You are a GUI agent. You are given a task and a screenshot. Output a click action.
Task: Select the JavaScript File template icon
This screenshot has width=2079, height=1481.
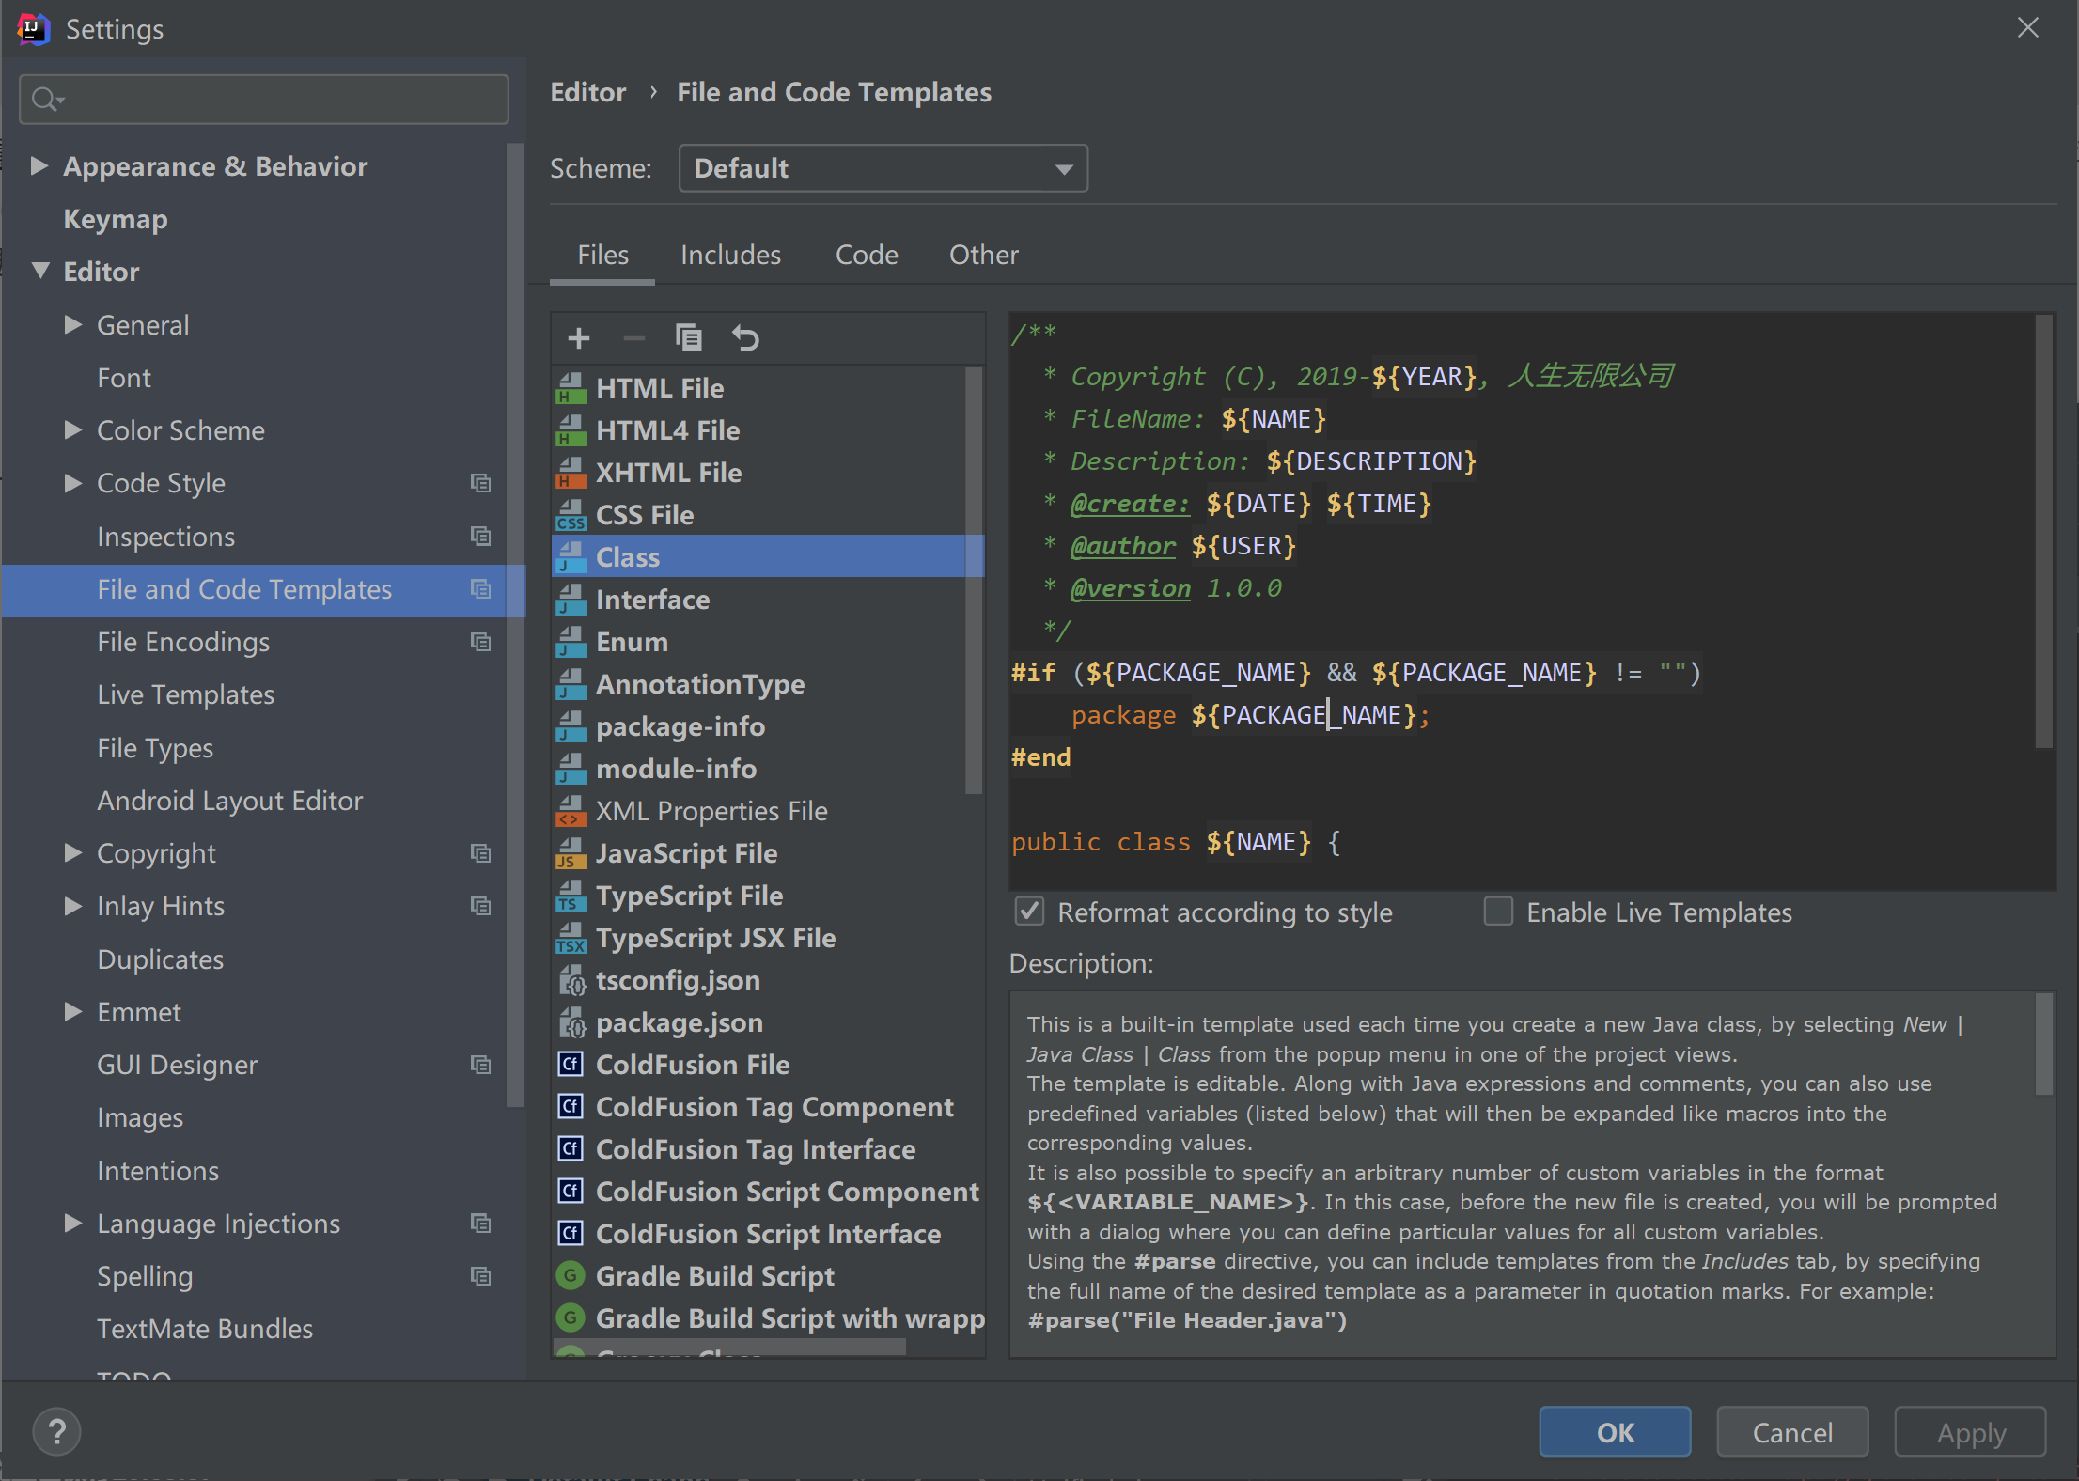tap(571, 853)
